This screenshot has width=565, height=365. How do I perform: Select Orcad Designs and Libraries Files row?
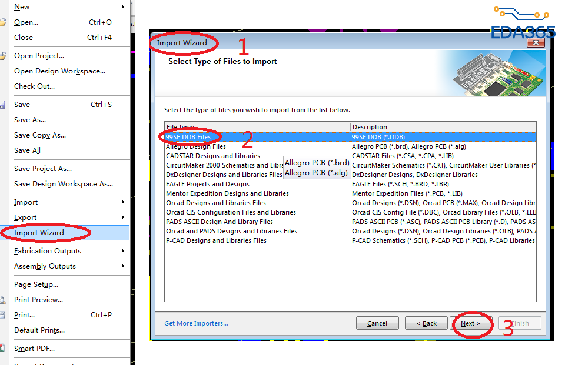point(350,203)
